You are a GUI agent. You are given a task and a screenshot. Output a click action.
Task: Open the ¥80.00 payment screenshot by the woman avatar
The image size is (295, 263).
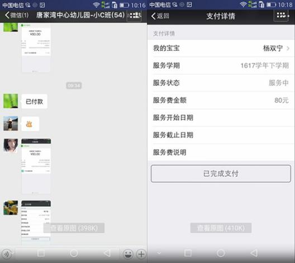36,166
